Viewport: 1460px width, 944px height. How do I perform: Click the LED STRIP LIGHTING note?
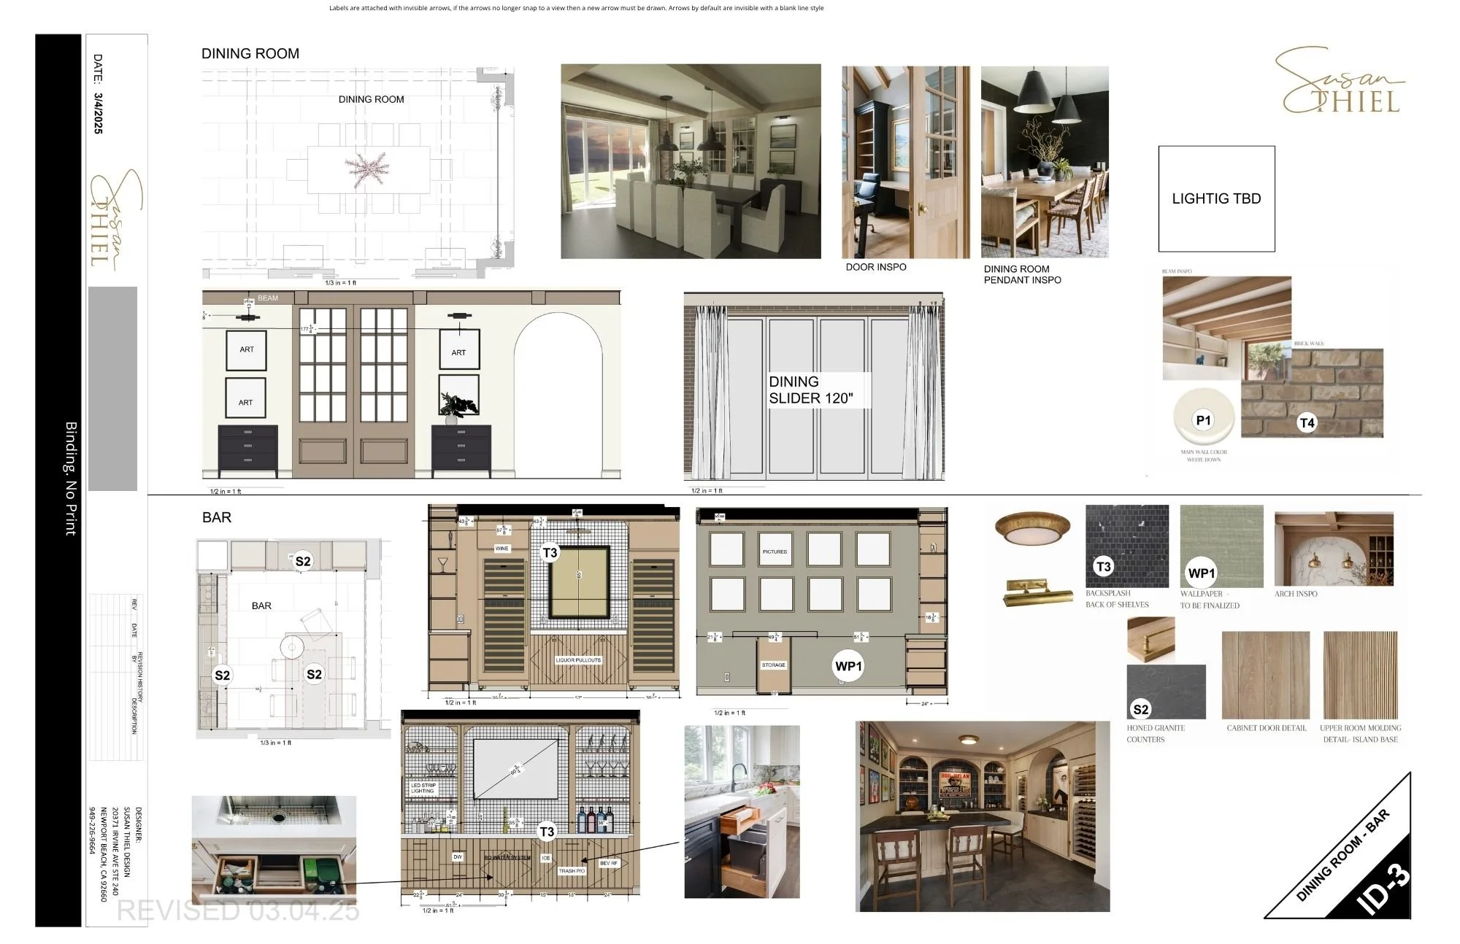coord(423,788)
